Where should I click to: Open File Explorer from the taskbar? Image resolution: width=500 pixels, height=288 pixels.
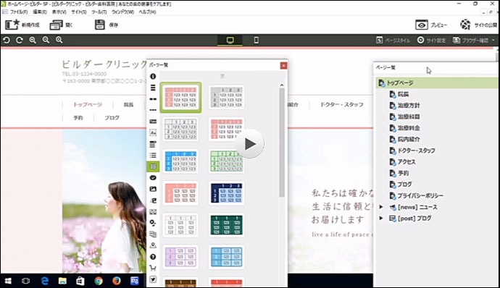(62, 281)
